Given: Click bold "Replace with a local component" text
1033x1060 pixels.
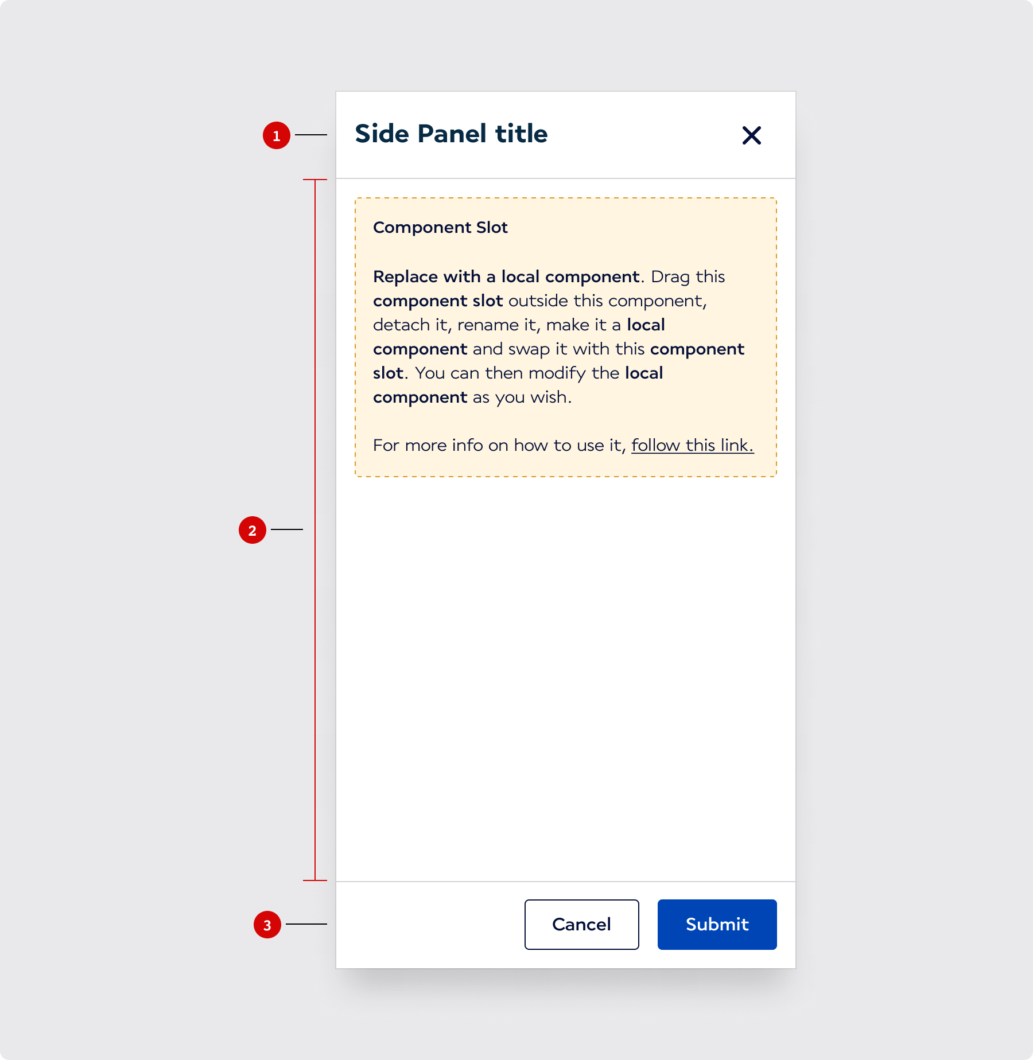Looking at the screenshot, I should point(506,277).
